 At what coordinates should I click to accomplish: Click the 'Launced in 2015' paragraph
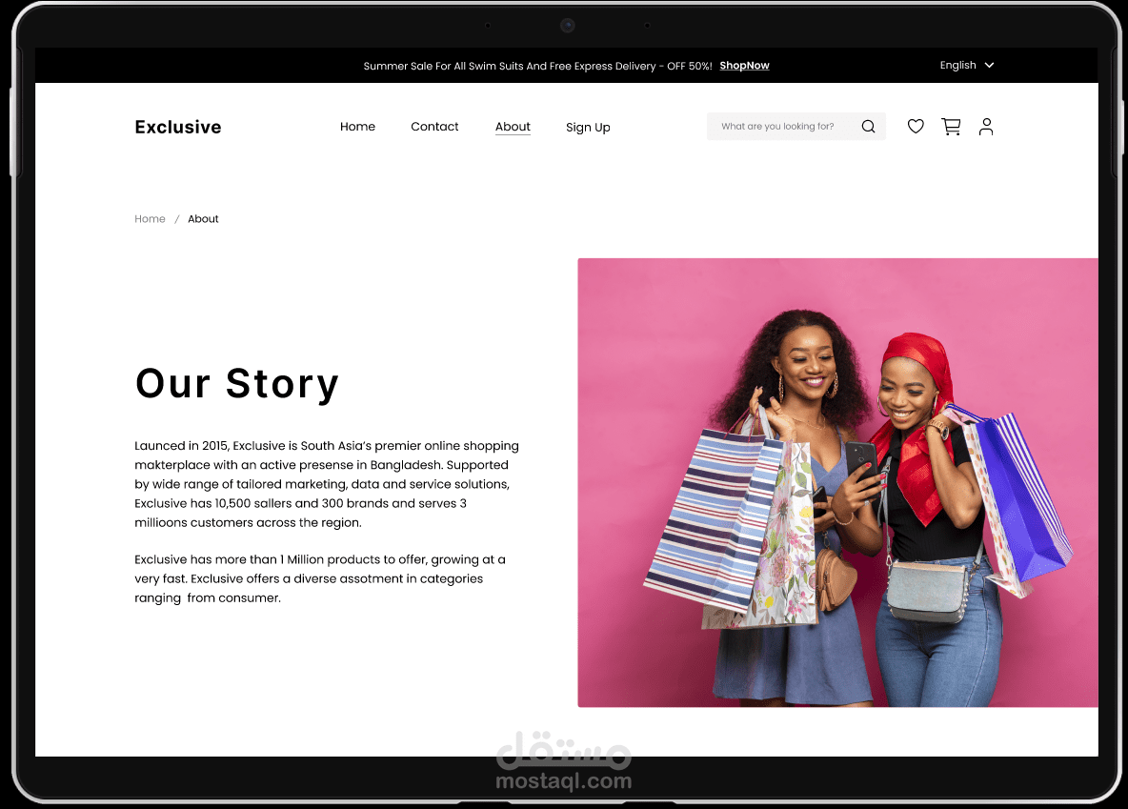[327, 484]
